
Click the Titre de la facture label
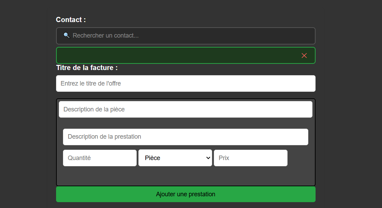pos(87,68)
